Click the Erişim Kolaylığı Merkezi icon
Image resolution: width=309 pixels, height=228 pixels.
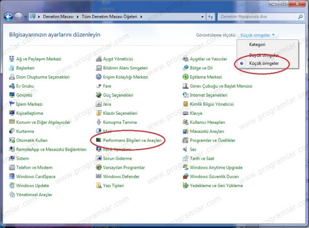(x=99, y=77)
